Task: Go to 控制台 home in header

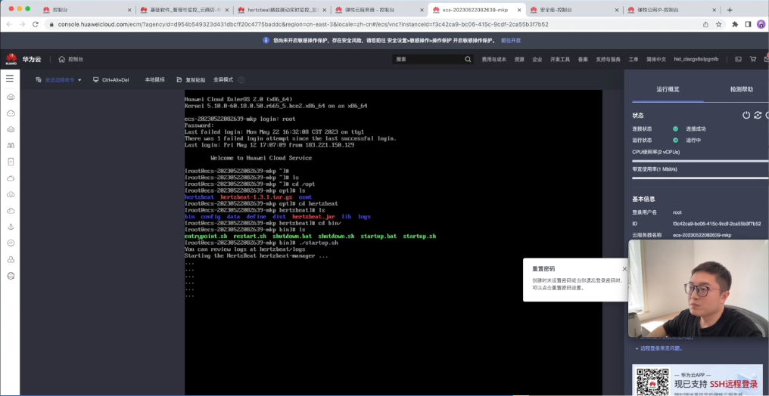Action: 70,59
